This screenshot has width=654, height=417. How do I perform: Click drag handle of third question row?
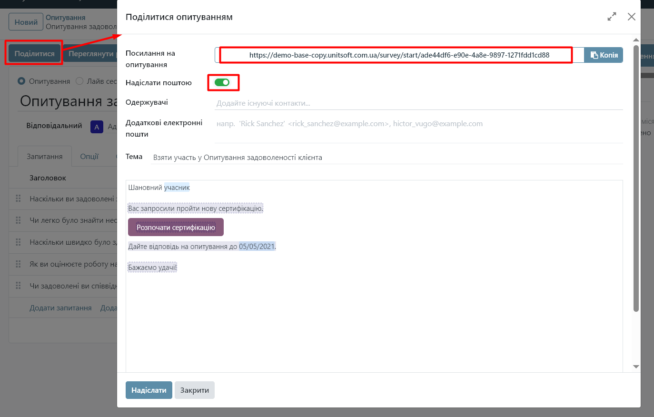19,242
